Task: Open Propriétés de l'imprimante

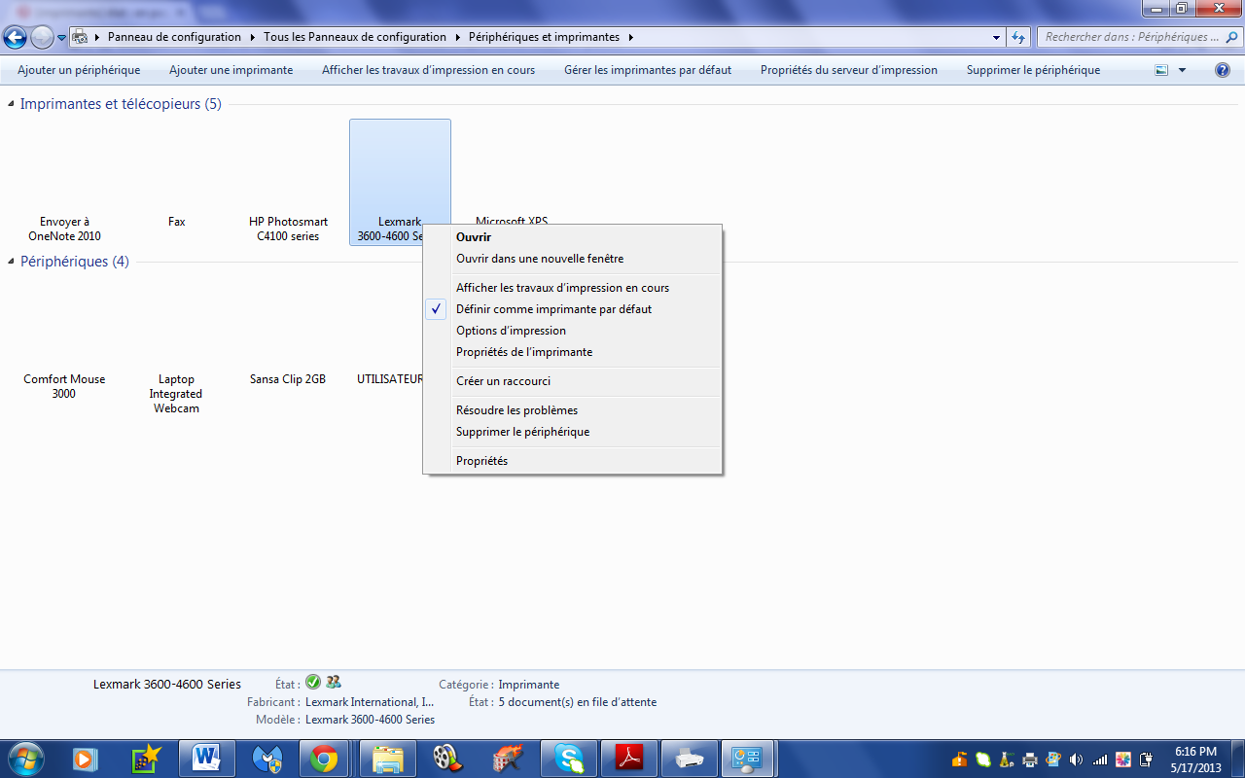Action: (572, 352)
